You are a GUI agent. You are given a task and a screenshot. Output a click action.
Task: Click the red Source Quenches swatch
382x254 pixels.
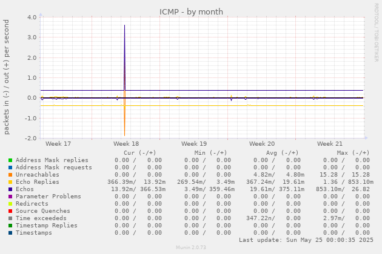[10, 211]
